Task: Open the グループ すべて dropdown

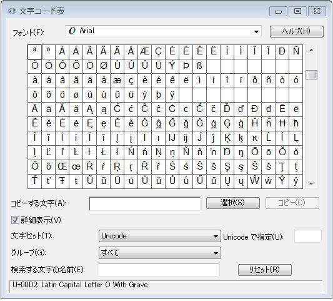Action: click(x=160, y=253)
